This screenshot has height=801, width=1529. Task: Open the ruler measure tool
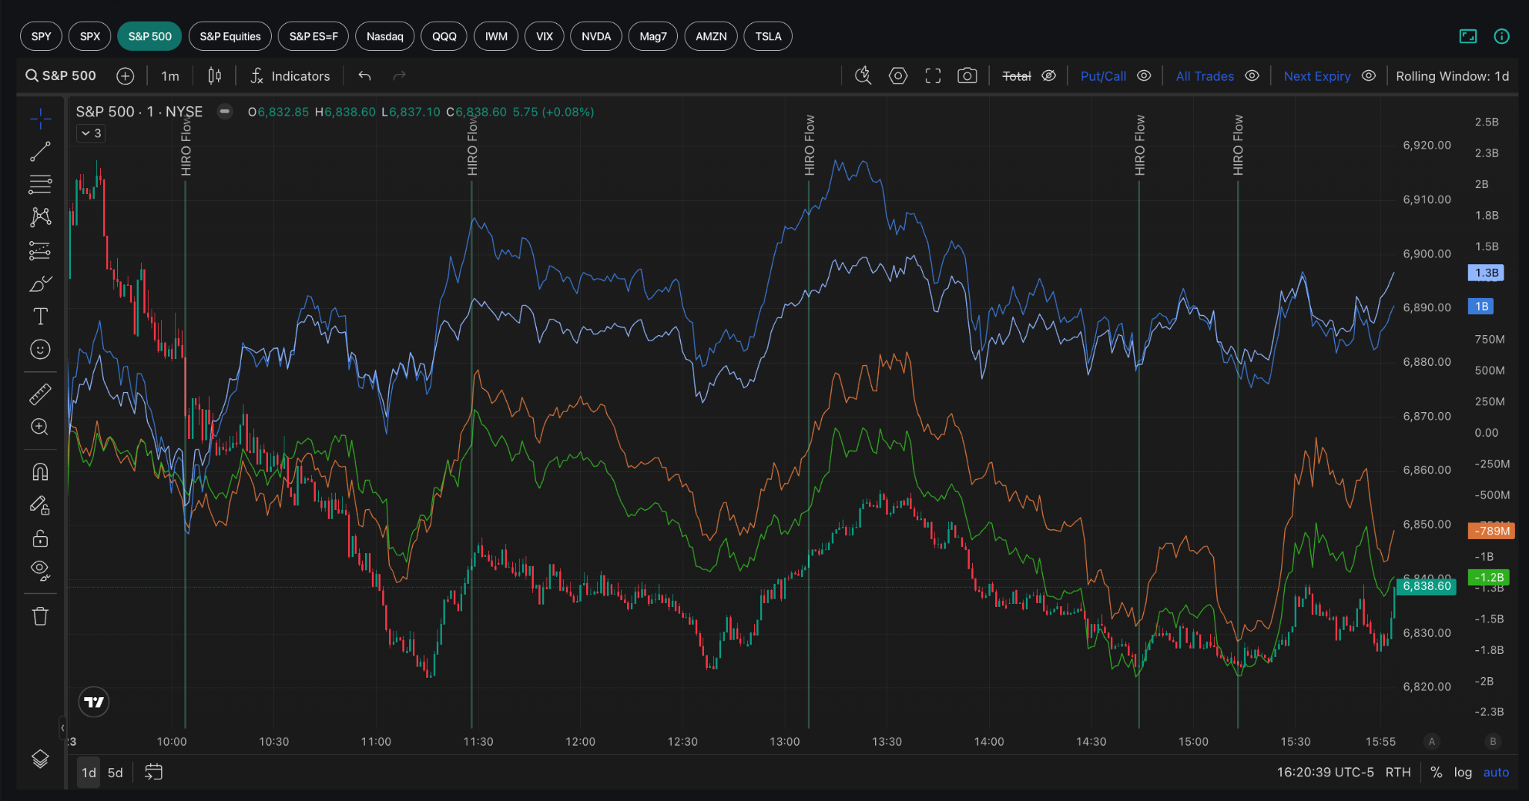[40, 394]
